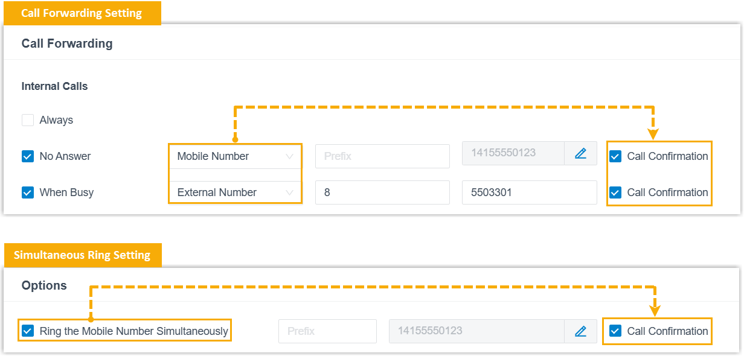
Task: Click the disabled 14155550123 field in the No Answer row
Action: pos(513,153)
